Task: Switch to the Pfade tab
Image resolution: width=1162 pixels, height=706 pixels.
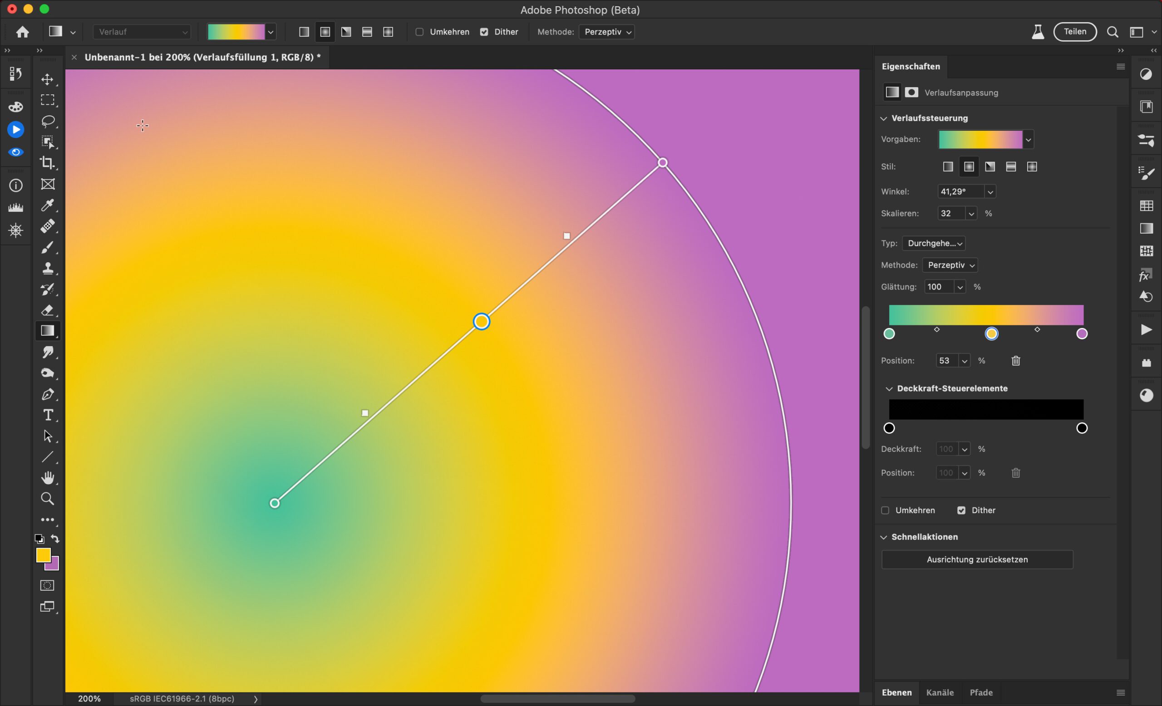Action: (x=981, y=693)
